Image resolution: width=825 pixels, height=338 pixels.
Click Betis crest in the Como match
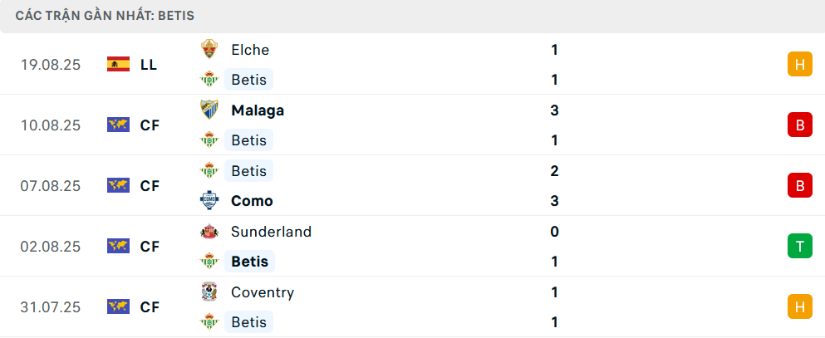point(209,171)
